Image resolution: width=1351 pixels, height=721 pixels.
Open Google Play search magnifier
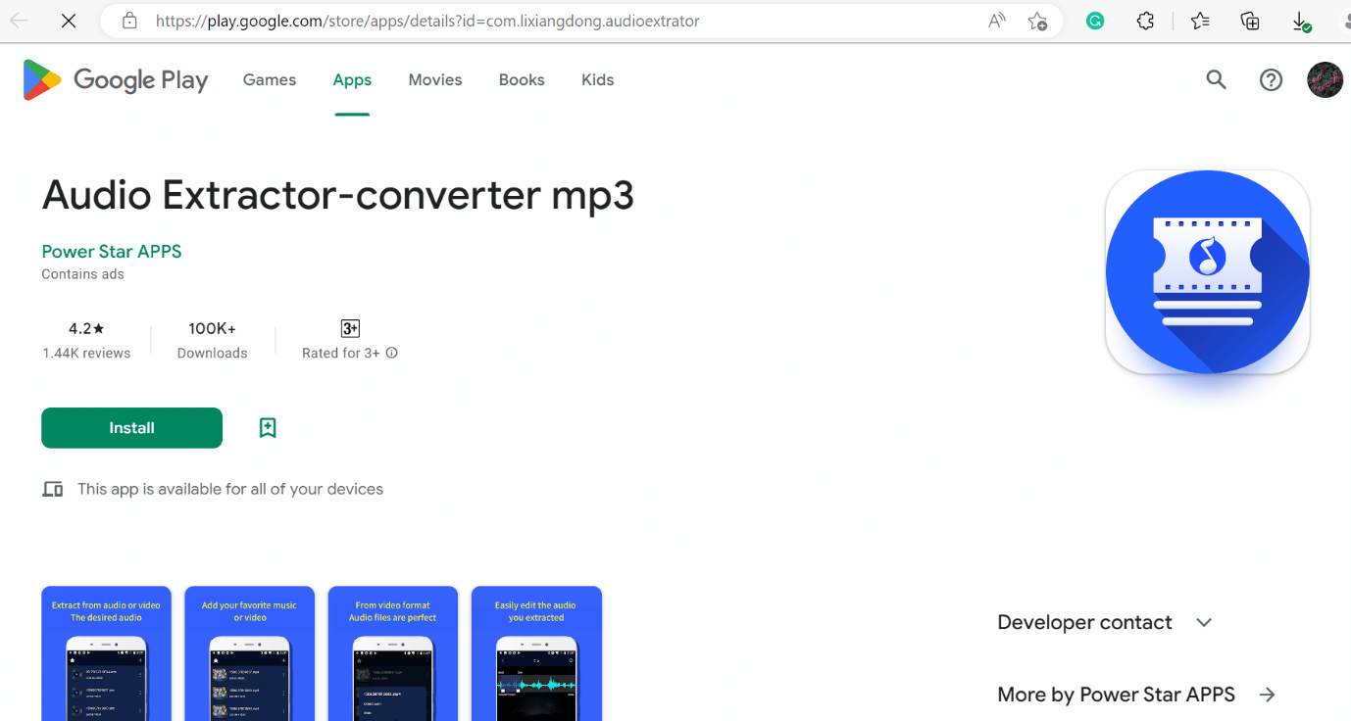point(1216,80)
